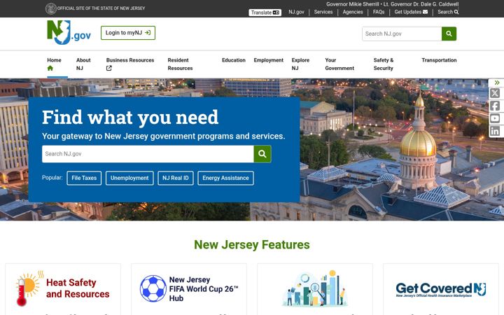Open the data charts illustration card
504x315 pixels.
click(x=315, y=289)
